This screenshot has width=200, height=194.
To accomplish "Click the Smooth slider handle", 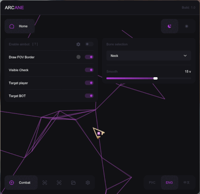I will tap(156, 78).
